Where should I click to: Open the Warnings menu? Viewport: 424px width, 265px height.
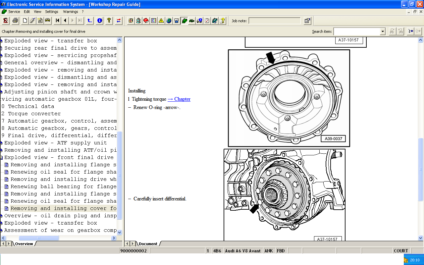tap(71, 12)
